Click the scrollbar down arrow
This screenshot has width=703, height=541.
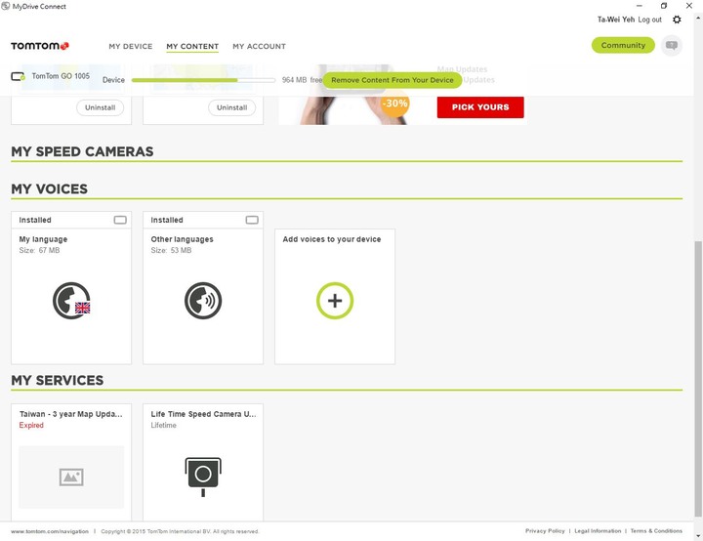pos(698,536)
